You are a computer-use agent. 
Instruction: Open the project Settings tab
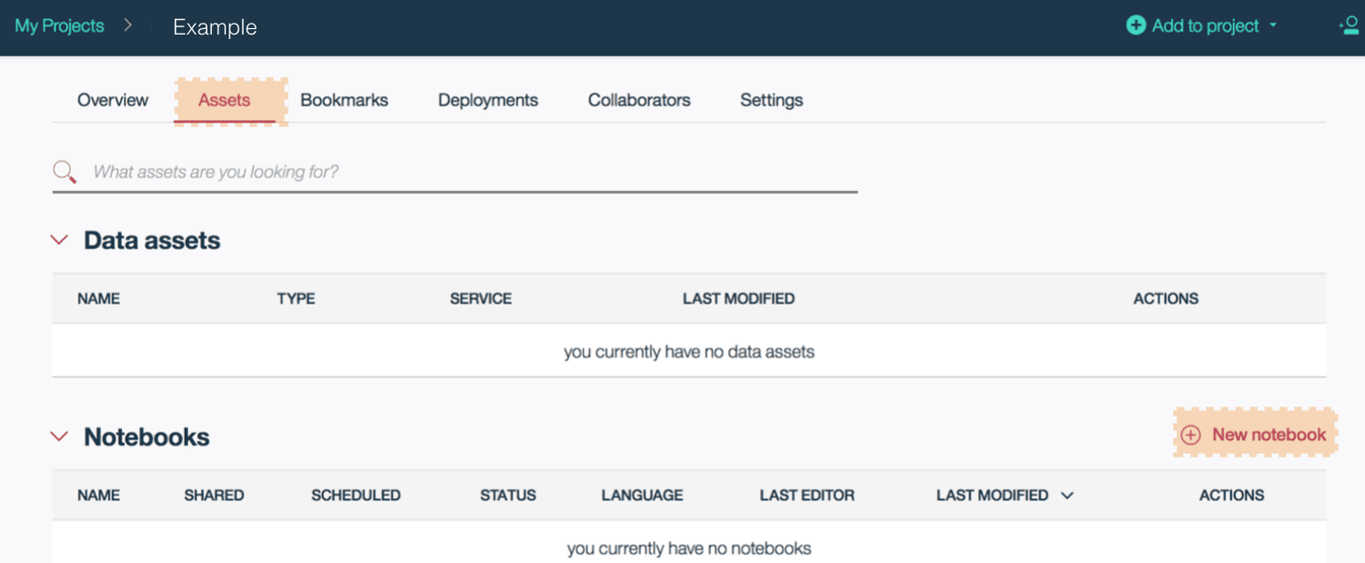click(772, 100)
